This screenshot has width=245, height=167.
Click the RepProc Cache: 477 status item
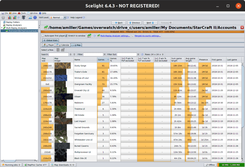pos(36,165)
